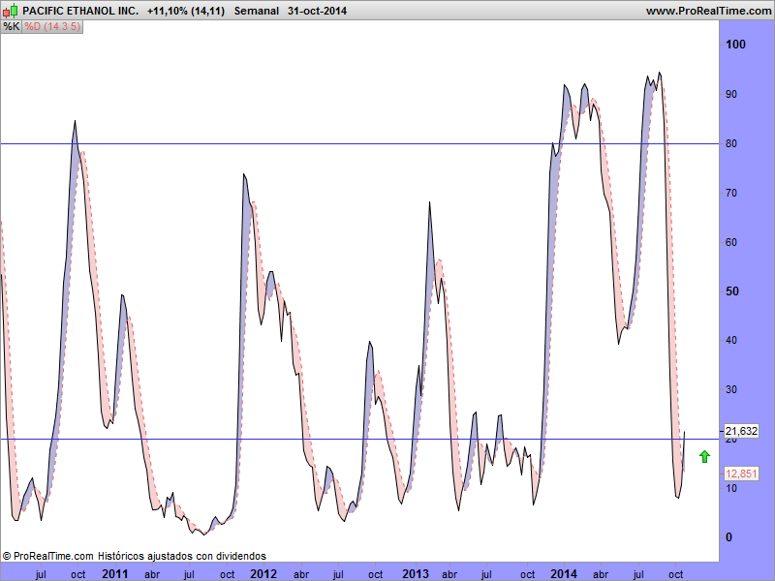Click the 90 level on the axis
The image size is (775, 581).
point(731,94)
